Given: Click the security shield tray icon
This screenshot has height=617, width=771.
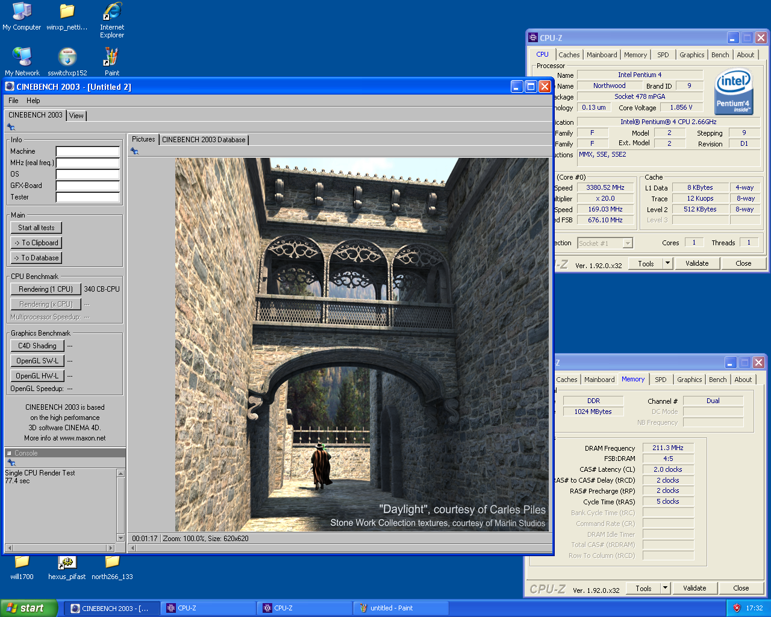Looking at the screenshot, I should [x=737, y=608].
